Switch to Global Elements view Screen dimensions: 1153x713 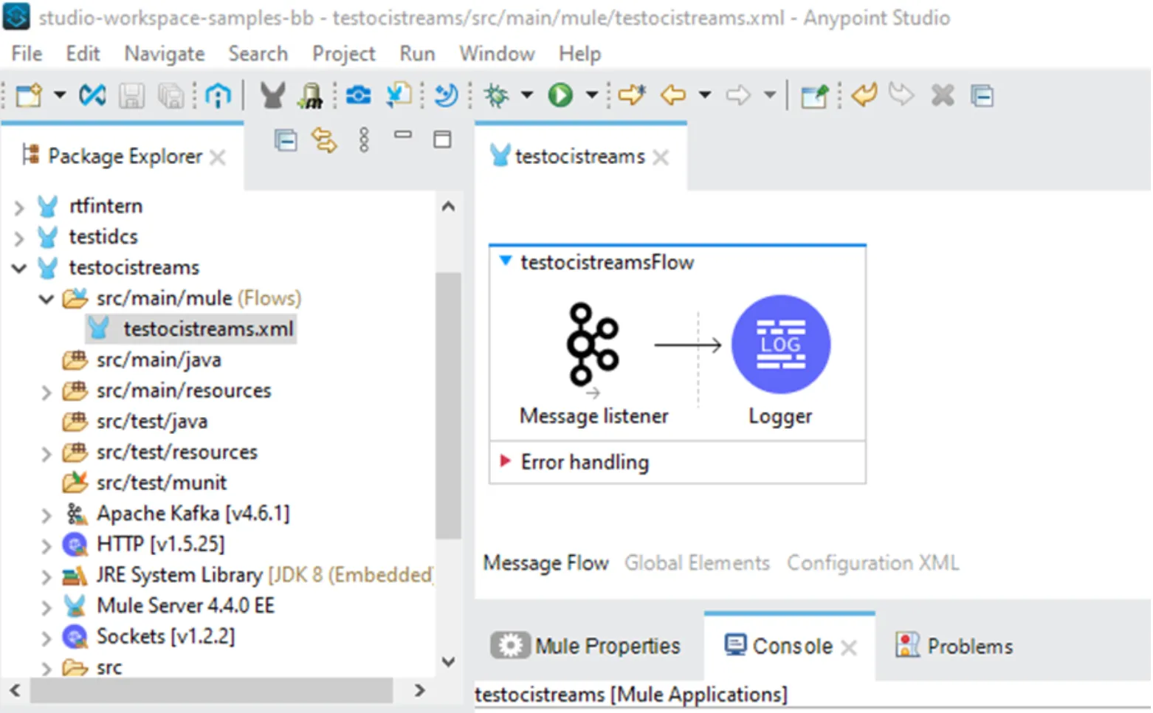[x=697, y=563]
